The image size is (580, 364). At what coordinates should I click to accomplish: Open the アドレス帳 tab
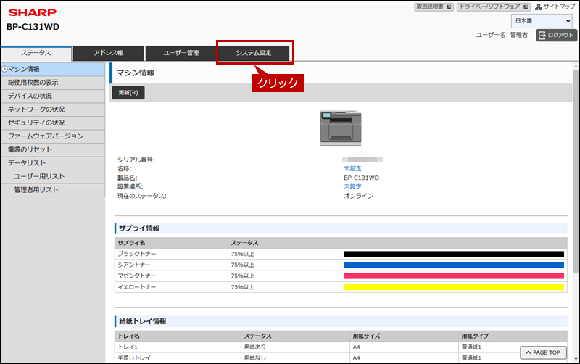(x=109, y=53)
